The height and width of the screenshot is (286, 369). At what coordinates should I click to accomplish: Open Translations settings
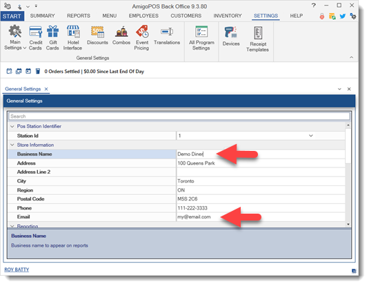point(167,35)
